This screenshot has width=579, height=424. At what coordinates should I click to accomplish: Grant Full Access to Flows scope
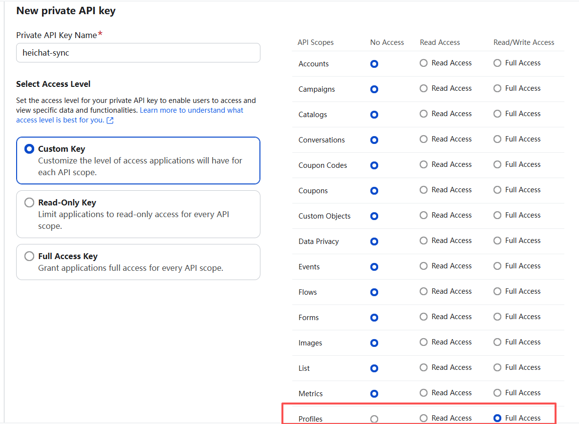point(497,291)
